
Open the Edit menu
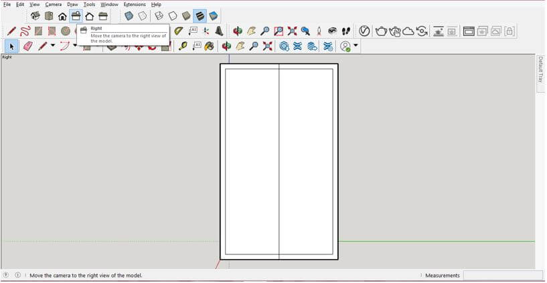click(x=20, y=5)
